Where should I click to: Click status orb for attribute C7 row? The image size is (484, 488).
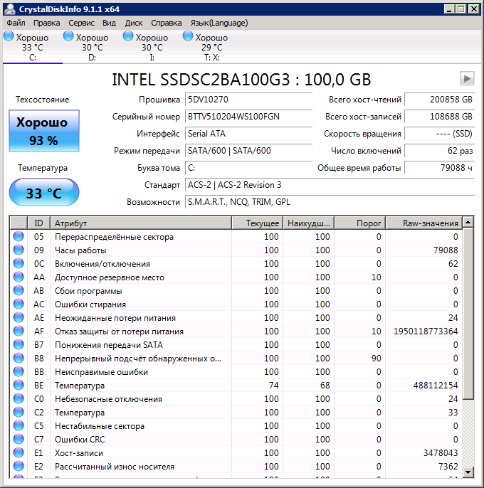(x=19, y=440)
